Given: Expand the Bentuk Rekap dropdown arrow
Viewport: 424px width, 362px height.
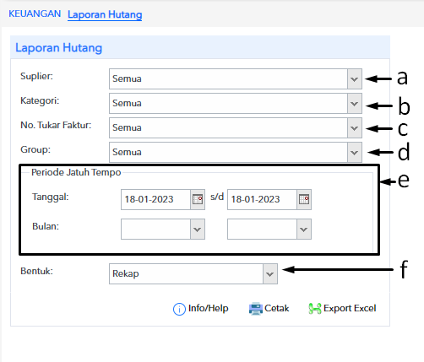Looking at the screenshot, I should 270,274.
